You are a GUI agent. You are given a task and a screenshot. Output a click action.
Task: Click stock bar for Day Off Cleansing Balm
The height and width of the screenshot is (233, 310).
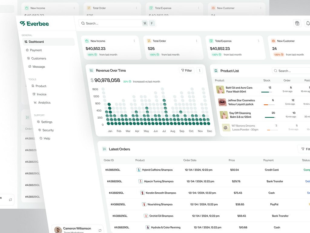pyautogui.click(x=270, y=117)
